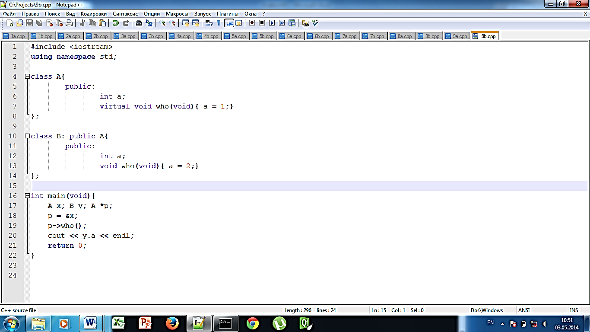Save the current file via toolbar
The width and height of the screenshot is (590, 332).
[x=29, y=23]
